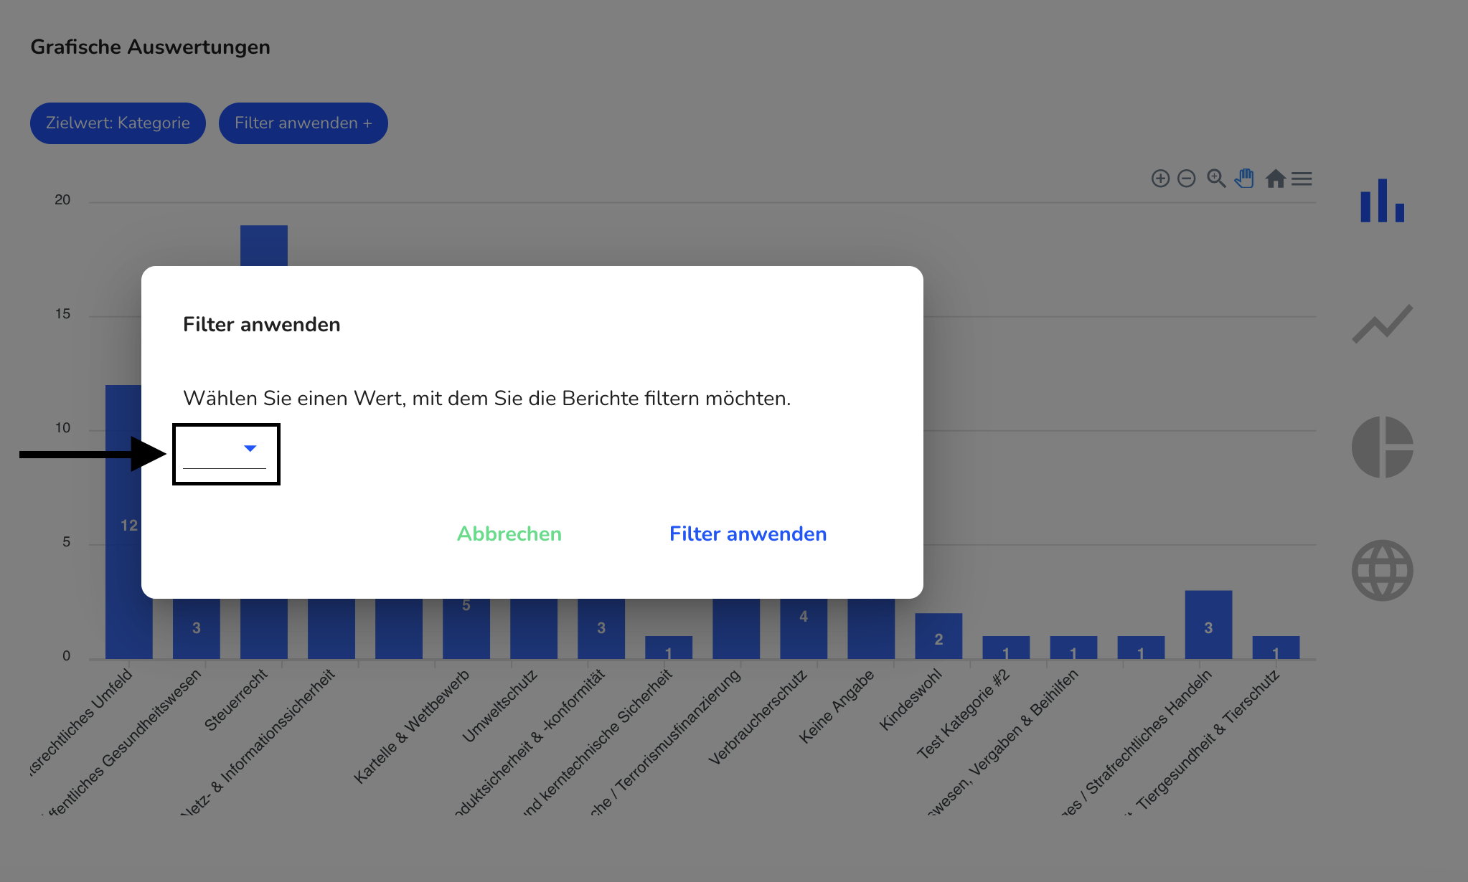Click the Verbraucherschutz axis label
The height and width of the screenshot is (882, 1468).
[x=758, y=717]
